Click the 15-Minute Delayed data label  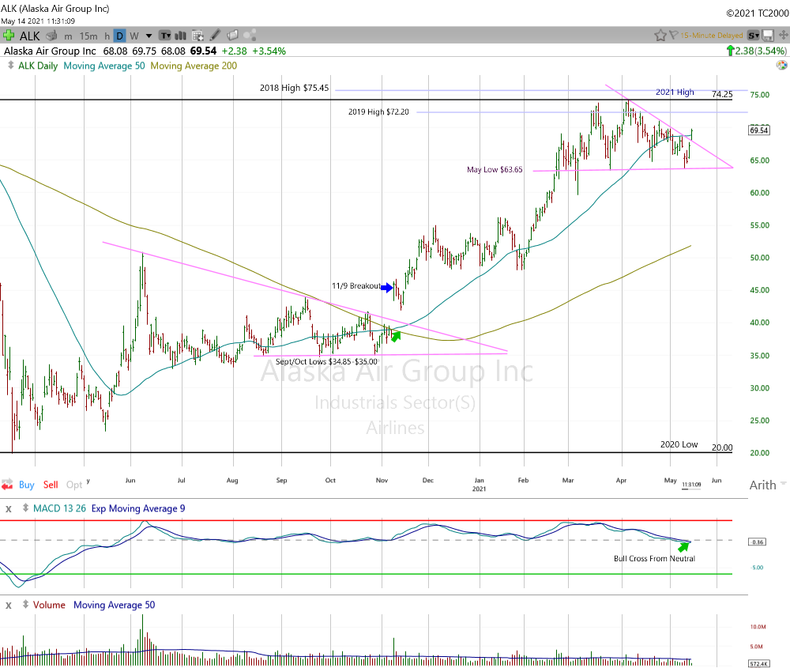tap(712, 36)
